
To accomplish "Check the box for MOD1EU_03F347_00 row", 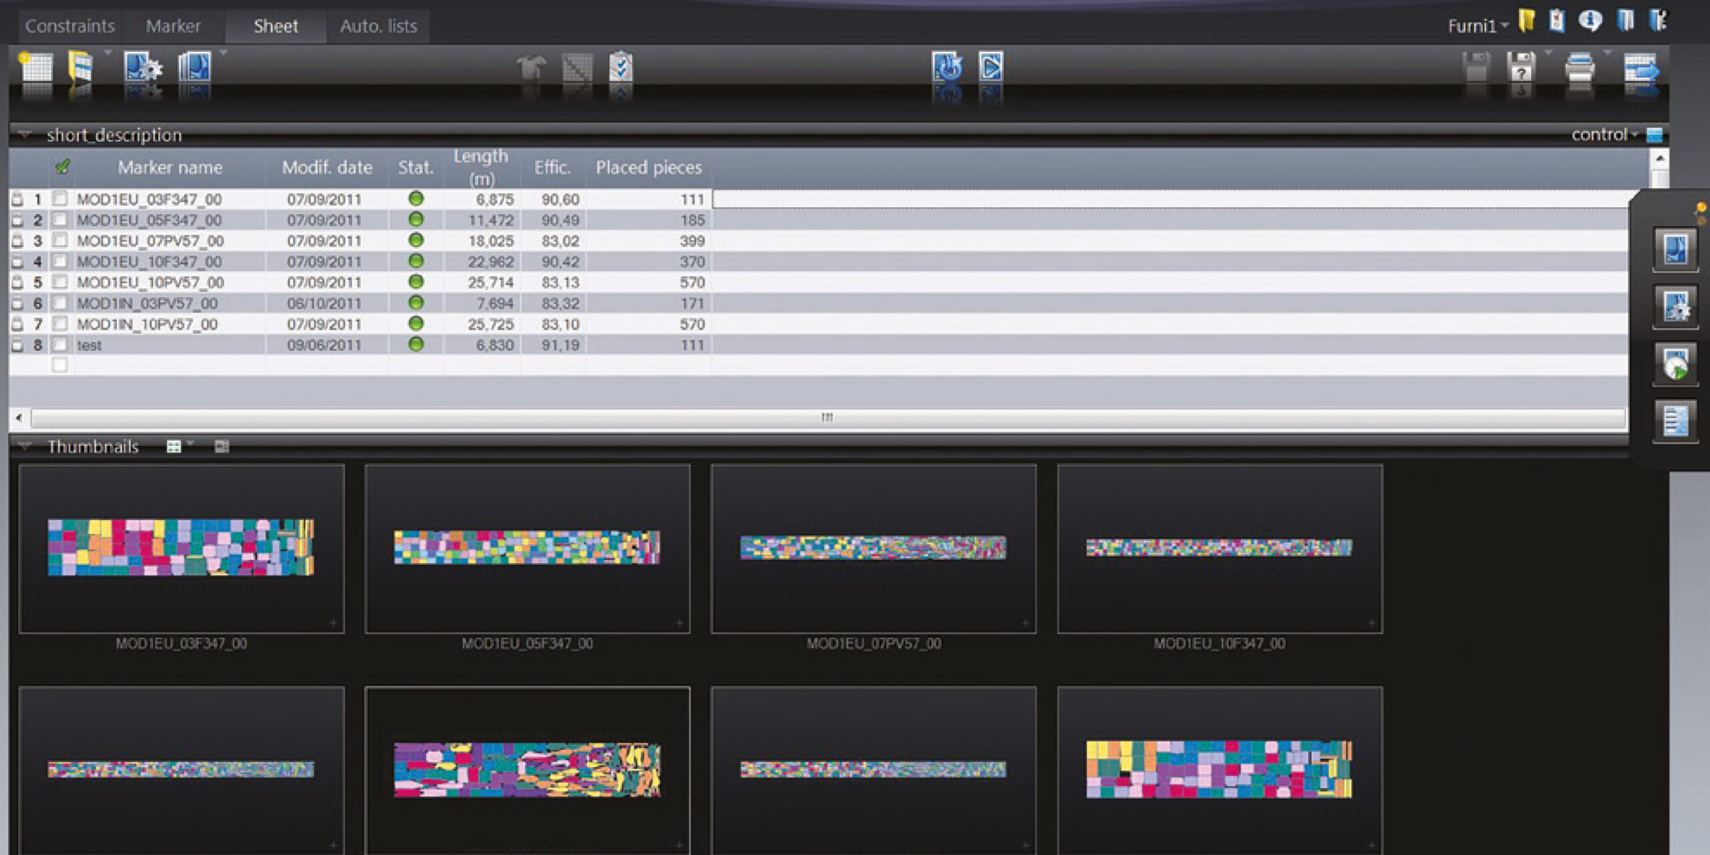I will click(x=60, y=198).
